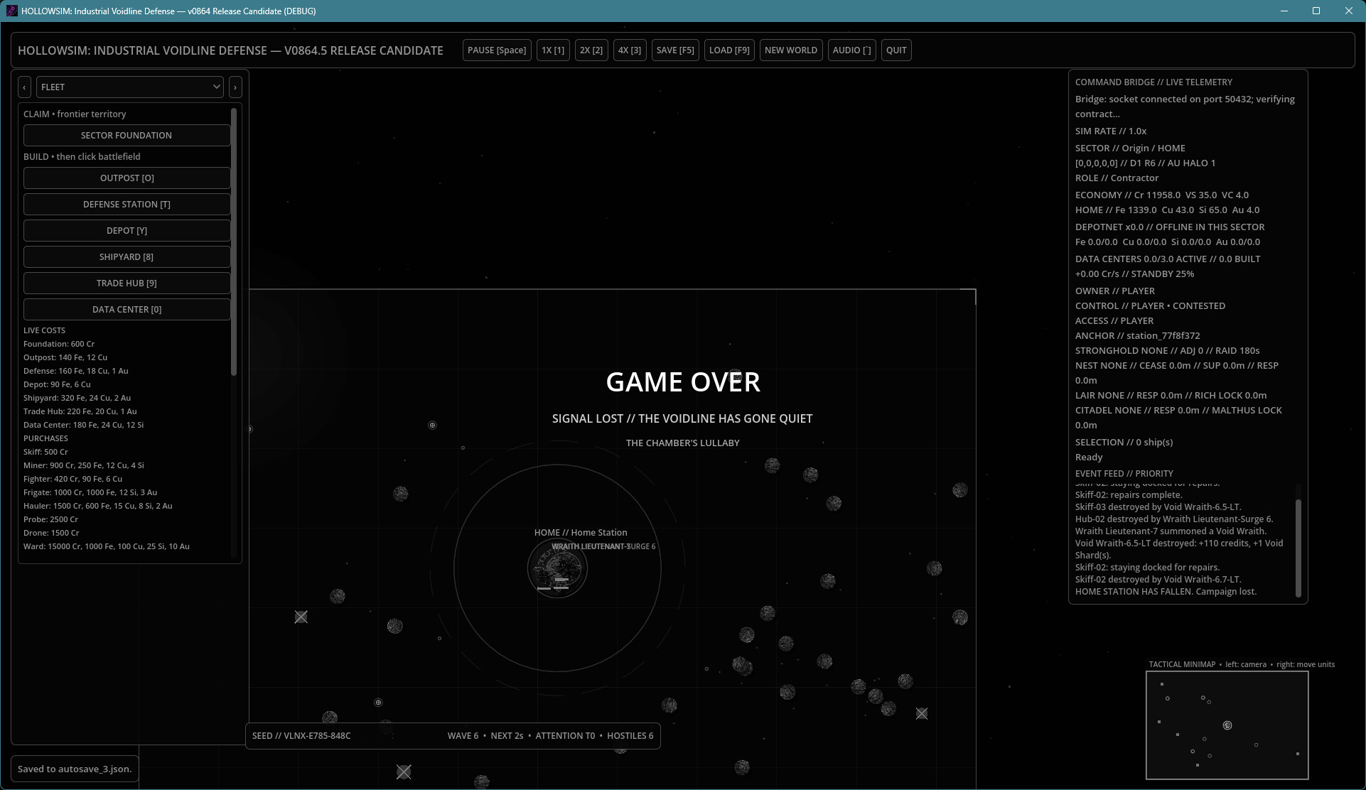
Task: Start a NEW WORLD
Action: [x=791, y=50]
